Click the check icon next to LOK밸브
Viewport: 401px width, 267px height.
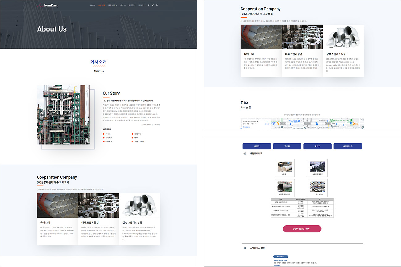tap(104, 142)
